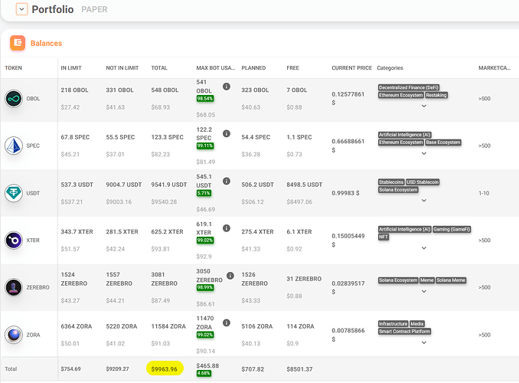Image resolution: width=519 pixels, height=383 pixels.
Task: Expand OBOL categories chevron
Action: pyautogui.click(x=424, y=106)
